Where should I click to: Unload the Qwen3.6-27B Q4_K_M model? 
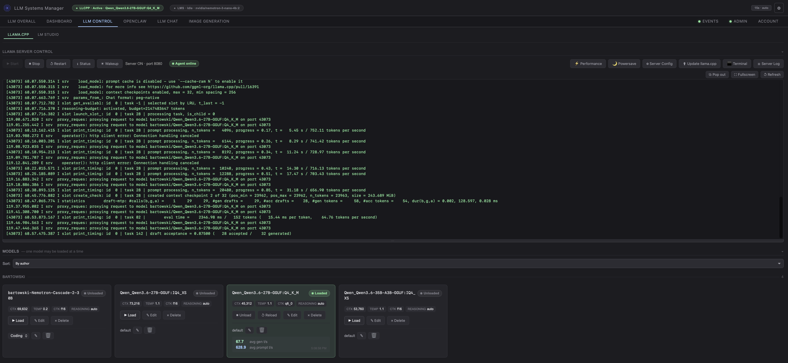point(244,315)
